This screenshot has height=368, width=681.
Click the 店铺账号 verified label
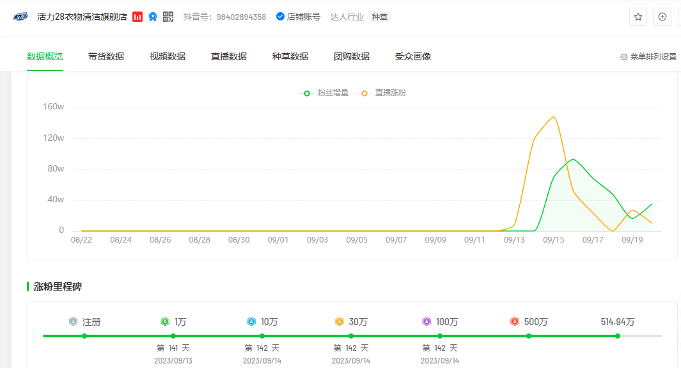tap(298, 17)
